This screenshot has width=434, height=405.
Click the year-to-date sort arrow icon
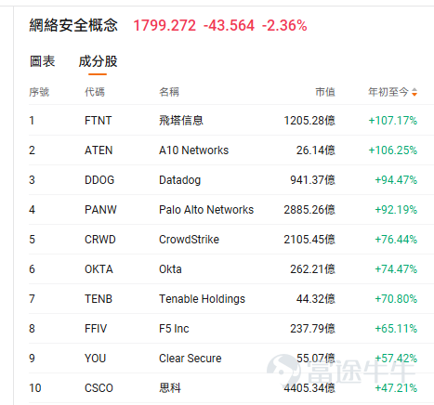tap(414, 92)
